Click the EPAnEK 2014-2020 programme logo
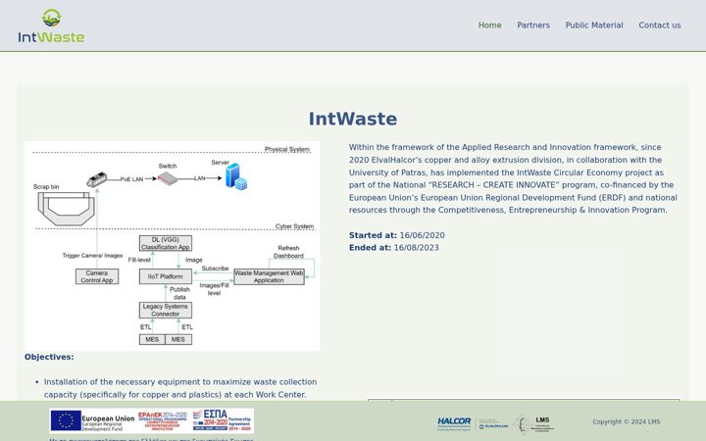Viewport: 706px width, 441px height. coord(163,420)
